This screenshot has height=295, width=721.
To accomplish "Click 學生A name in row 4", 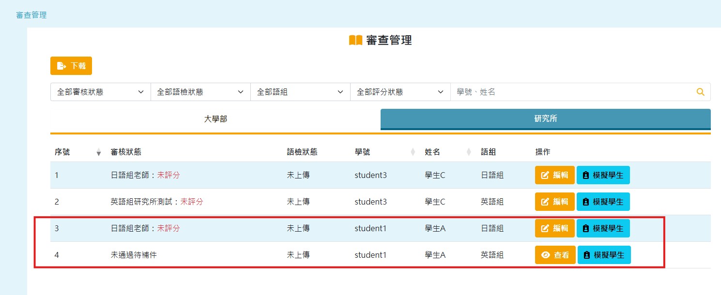I will 435,255.
